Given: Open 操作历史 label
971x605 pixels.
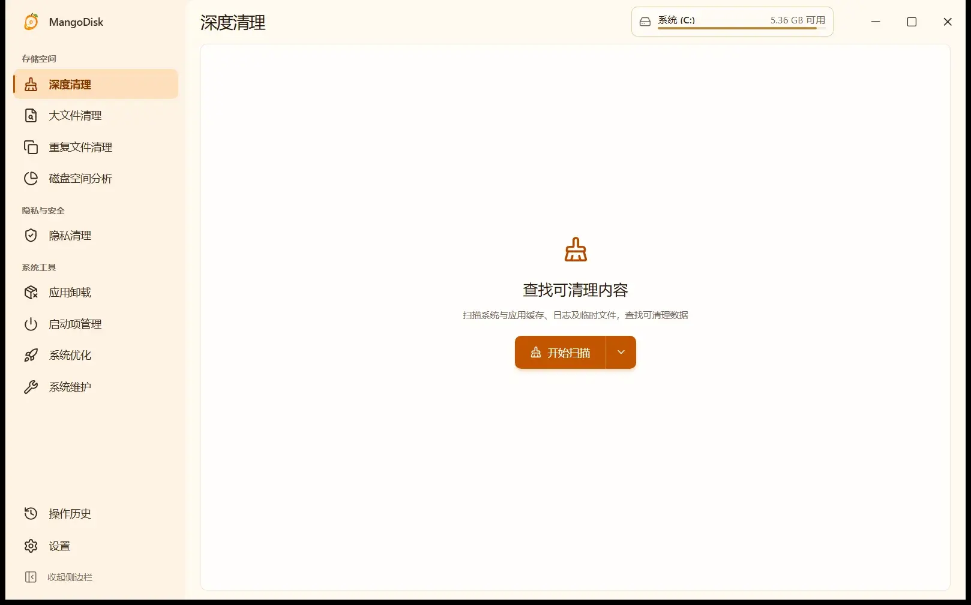Looking at the screenshot, I should point(70,513).
